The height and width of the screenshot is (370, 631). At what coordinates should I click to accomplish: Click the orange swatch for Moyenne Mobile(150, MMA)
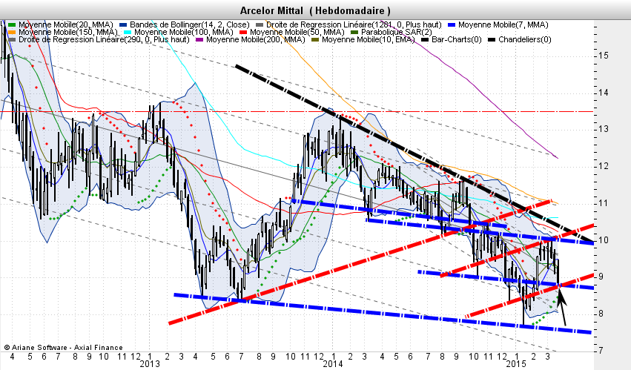tap(12, 32)
